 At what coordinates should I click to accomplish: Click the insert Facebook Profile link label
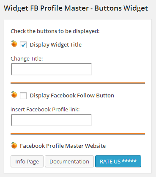(45, 110)
